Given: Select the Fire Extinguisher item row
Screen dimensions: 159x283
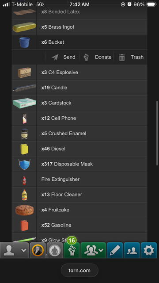Looking at the screenshot, I should click(x=79, y=179).
